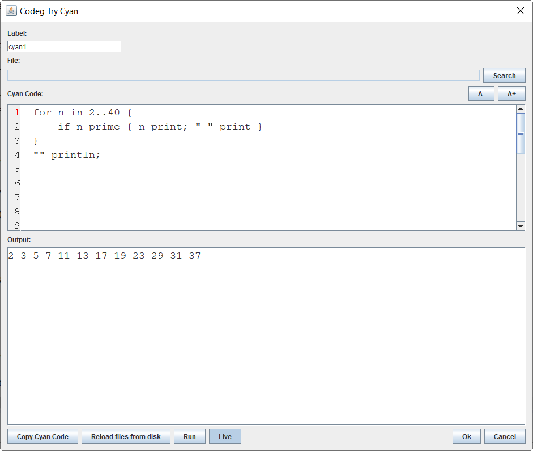Dismiss dialog with Cancel button
The width and height of the screenshot is (533, 451).
coord(504,436)
